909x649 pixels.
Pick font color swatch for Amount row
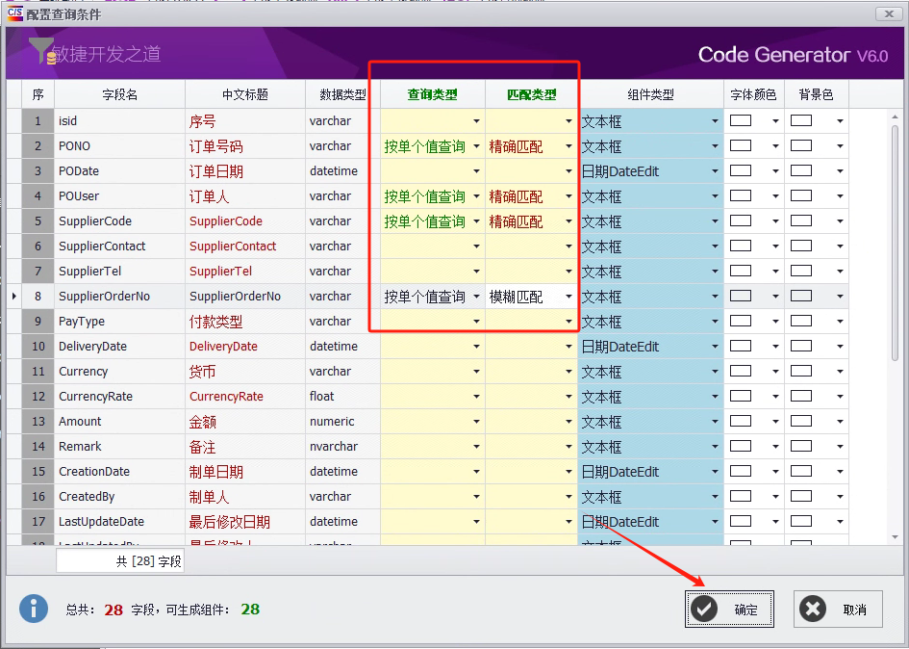click(741, 421)
